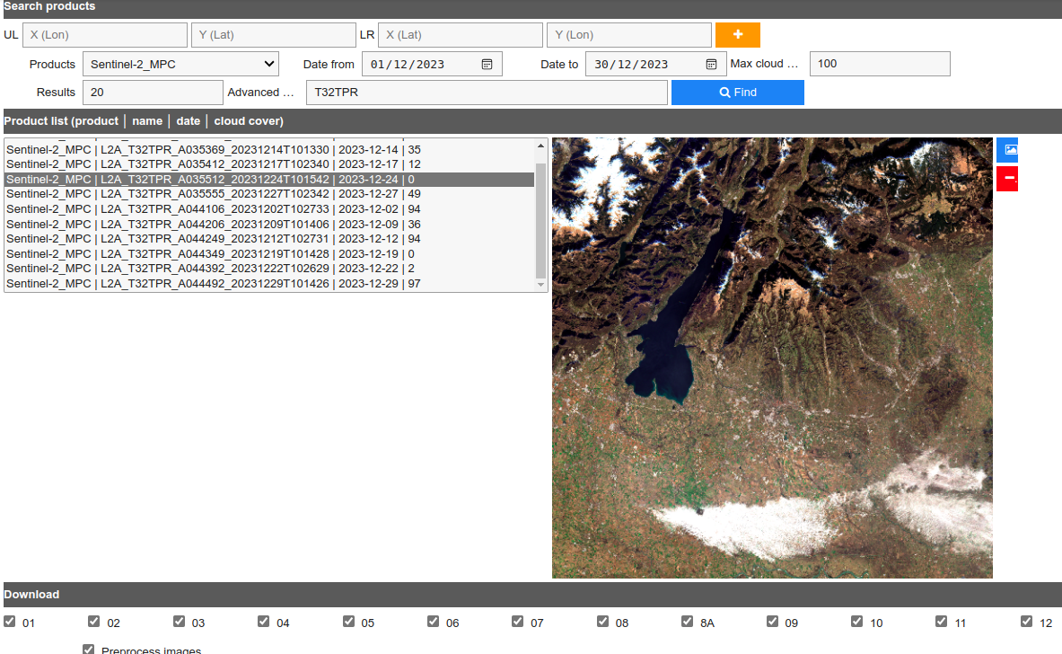Viewport: 1062px width, 654px height.
Task: Uncheck band 12 in the Download section
Action: (1026, 620)
